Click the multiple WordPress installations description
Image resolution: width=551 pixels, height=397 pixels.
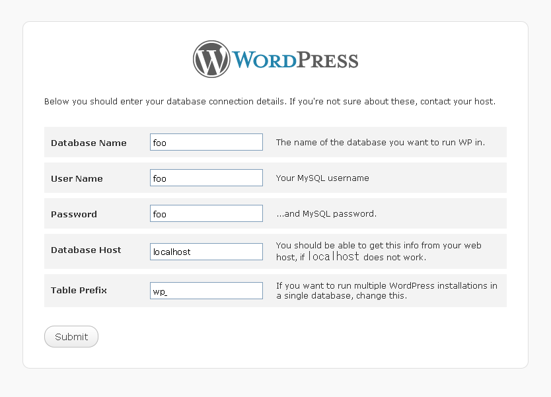pyautogui.click(x=386, y=291)
